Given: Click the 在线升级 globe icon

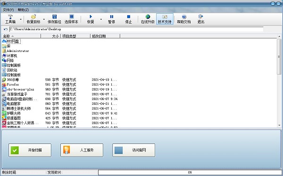Looking at the screenshot, I should pyautogui.click(x=148, y=17).
